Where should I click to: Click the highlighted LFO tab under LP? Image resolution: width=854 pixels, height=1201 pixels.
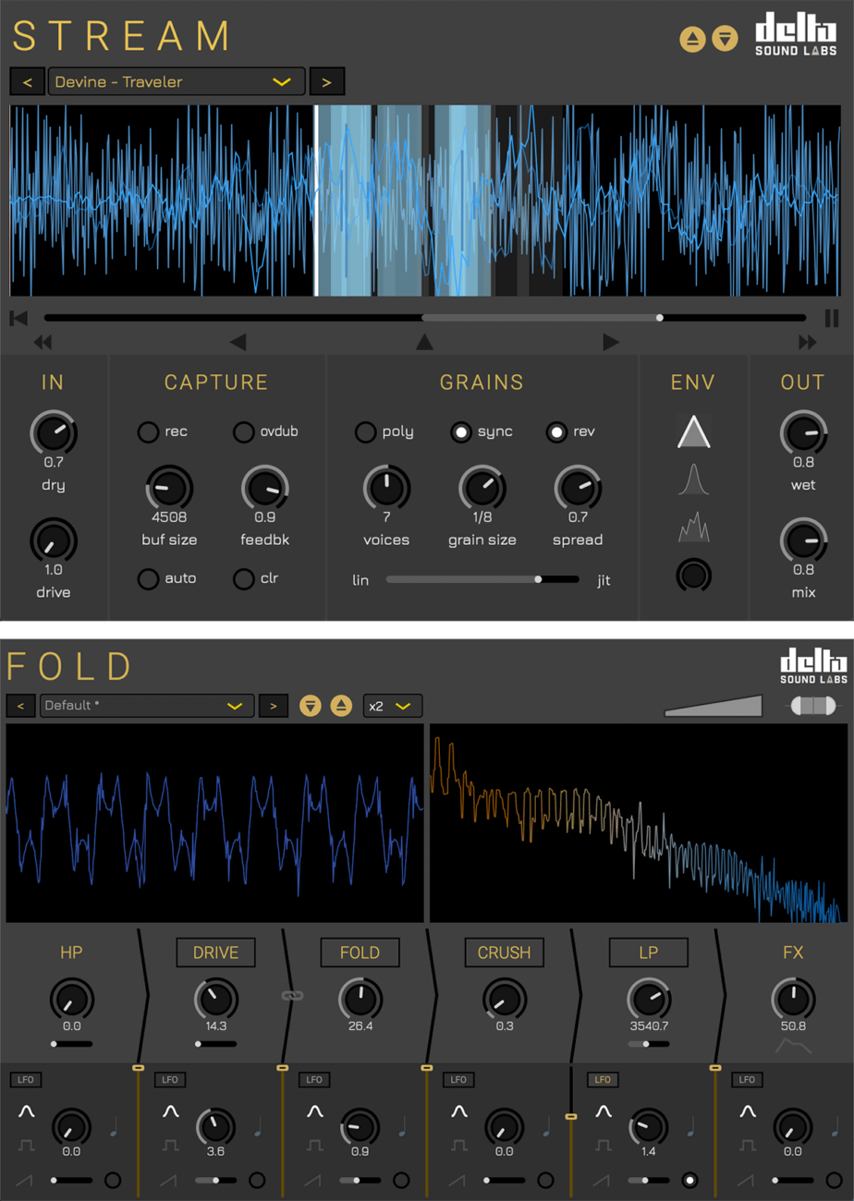pos(602,1079)
